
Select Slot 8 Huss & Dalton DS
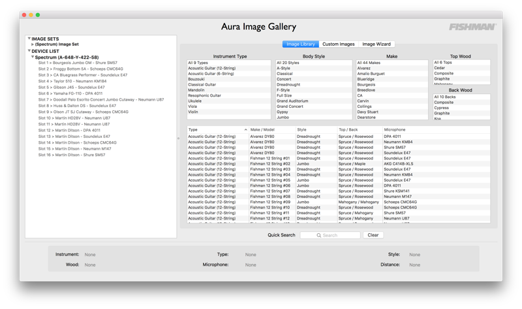tap(77, 106)
